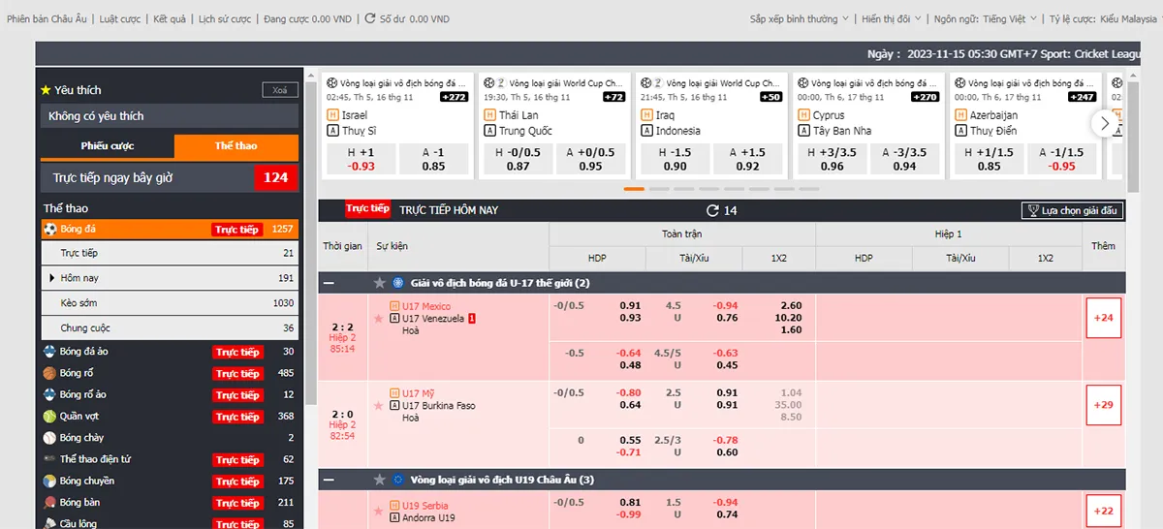Click the Quần vợt tennis ball icon
This screenshot has width=1163, height=529.
49,416
